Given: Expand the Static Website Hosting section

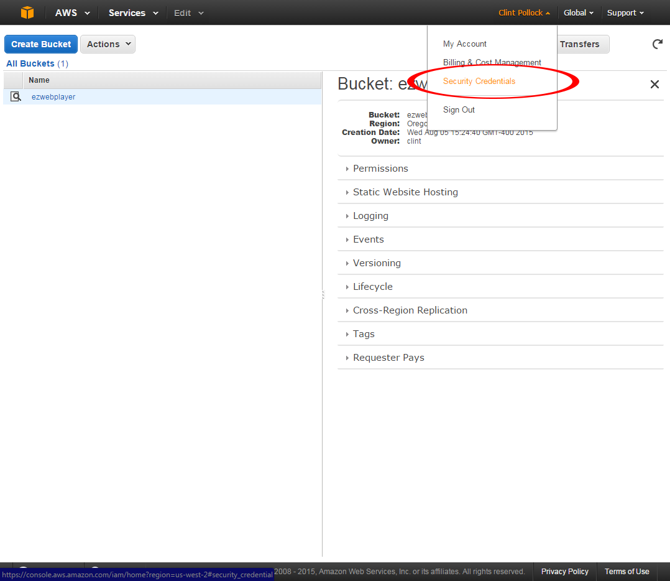Looking at the screenshot, I should point(405,192).
